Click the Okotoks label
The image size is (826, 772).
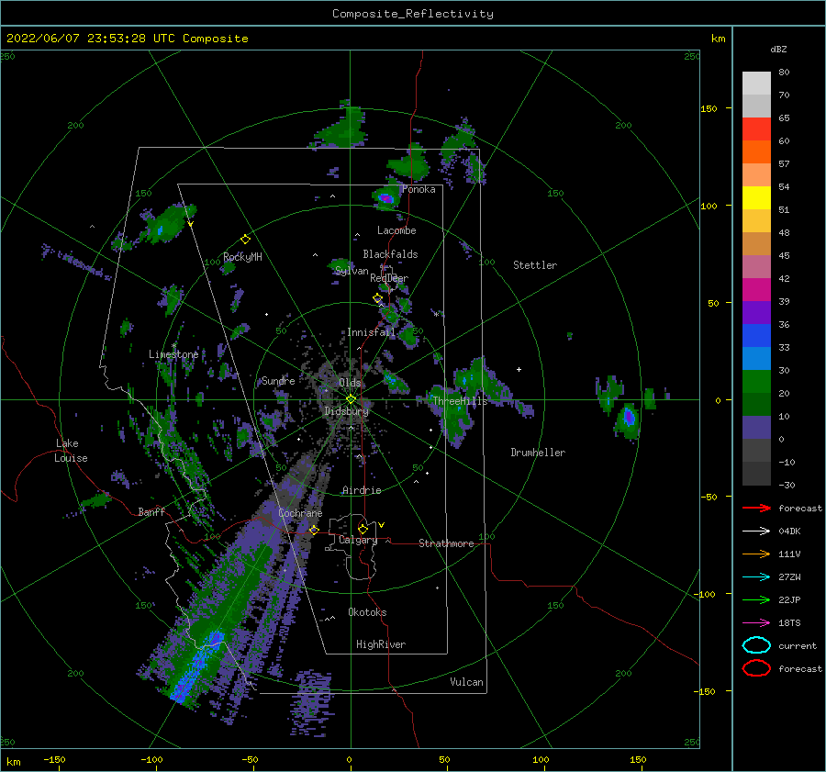point(367,612)
